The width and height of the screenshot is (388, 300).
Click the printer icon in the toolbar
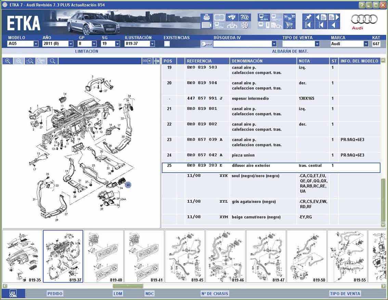click(x=206, y=17)
